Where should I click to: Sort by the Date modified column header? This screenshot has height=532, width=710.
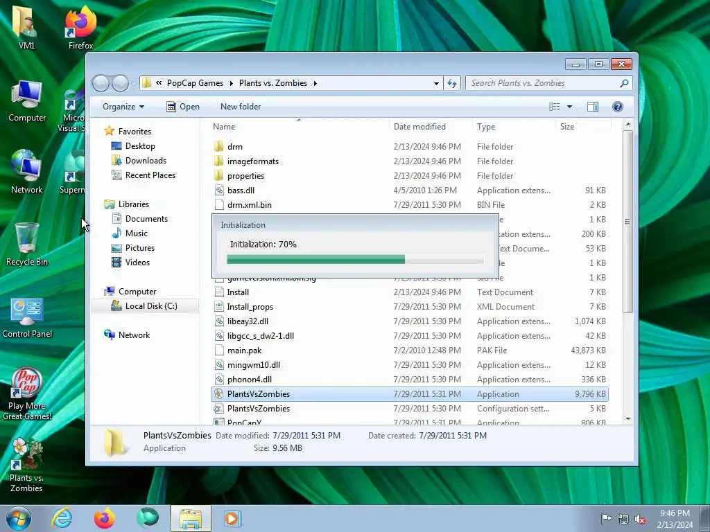430,127
